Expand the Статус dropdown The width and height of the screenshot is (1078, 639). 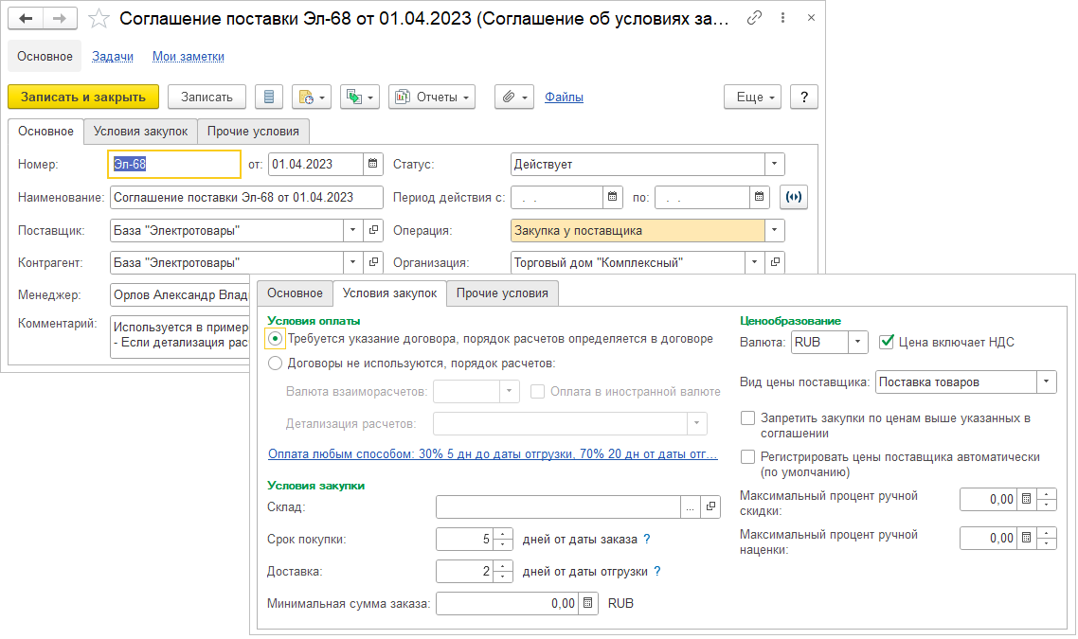coord(775,164)
